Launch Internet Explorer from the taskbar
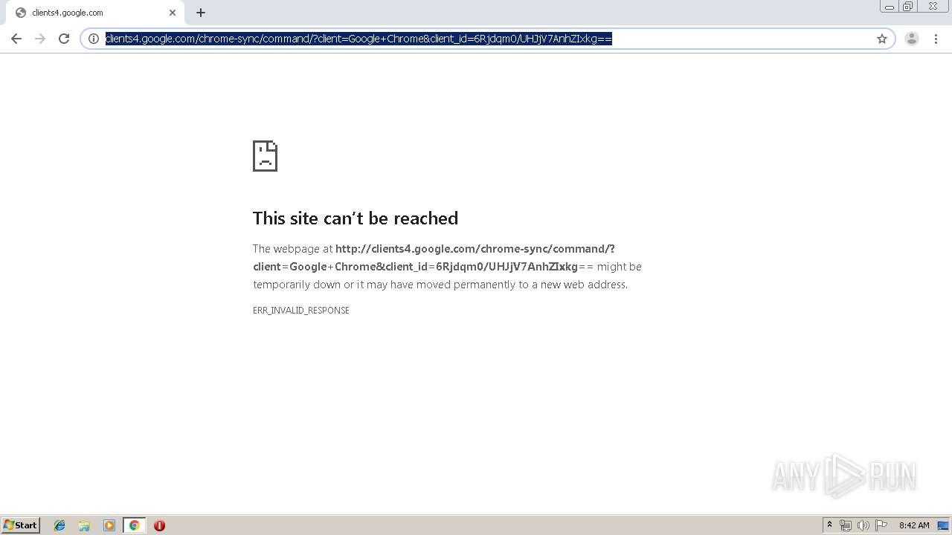Screen dimensions: 952x535 coord(59,525)
